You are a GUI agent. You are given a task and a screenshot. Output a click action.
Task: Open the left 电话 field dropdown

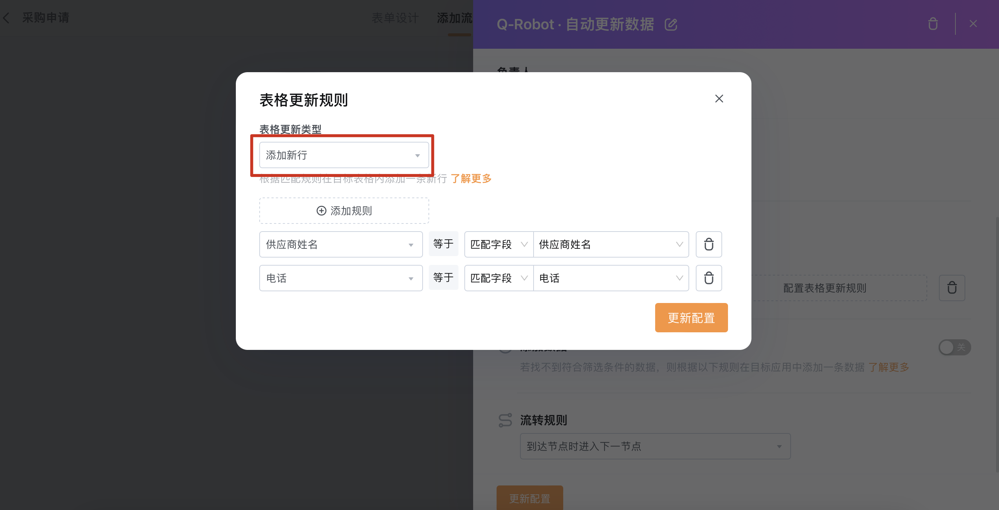click(x=341, y=278)
